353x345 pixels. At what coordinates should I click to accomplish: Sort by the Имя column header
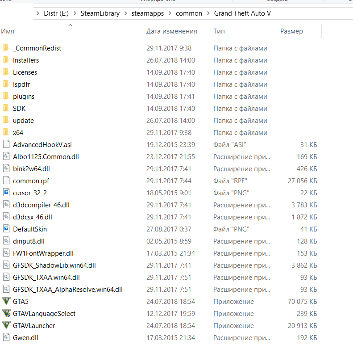pyautogui.click(x=8, y=31)
